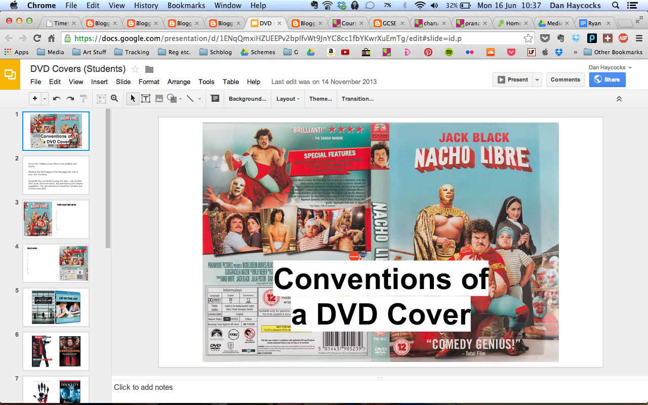Click the slide panel vertical scrollbar
Screen dimensions: 648x405
(107, 178)
